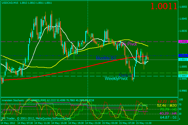Select the Daily S1 label
Viewport: 188px width, 125px height.
[125, 75]
